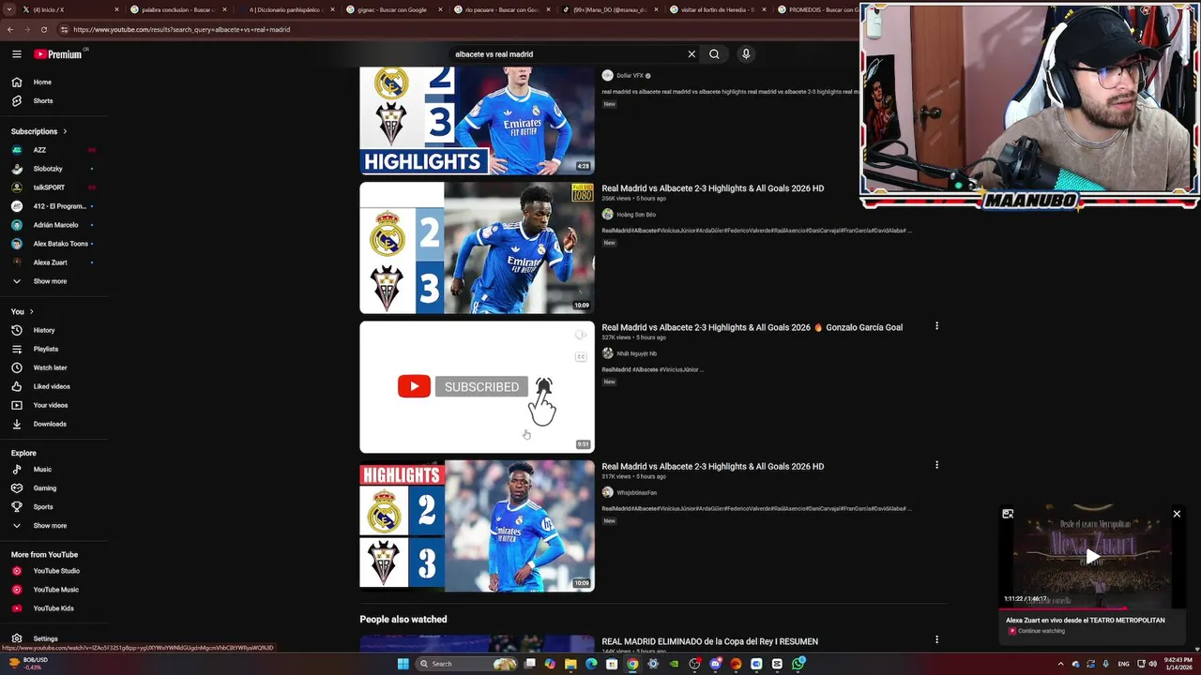Open the Vinicius 2-3 HIGHLIGHTS red thumbnail

tap(477, 525)
